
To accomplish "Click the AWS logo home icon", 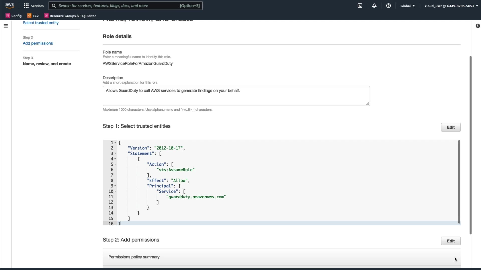I will [x=10, y=5].
